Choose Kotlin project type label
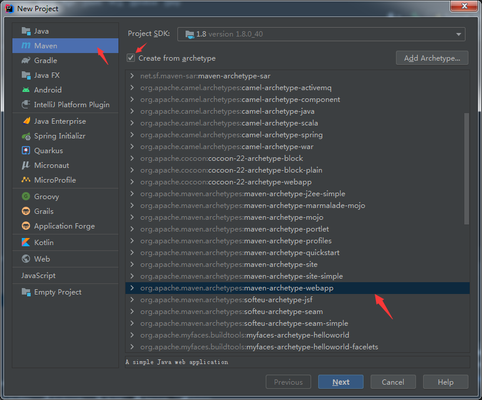This screenshot has width=482, height=400. [x=44, y=242]
